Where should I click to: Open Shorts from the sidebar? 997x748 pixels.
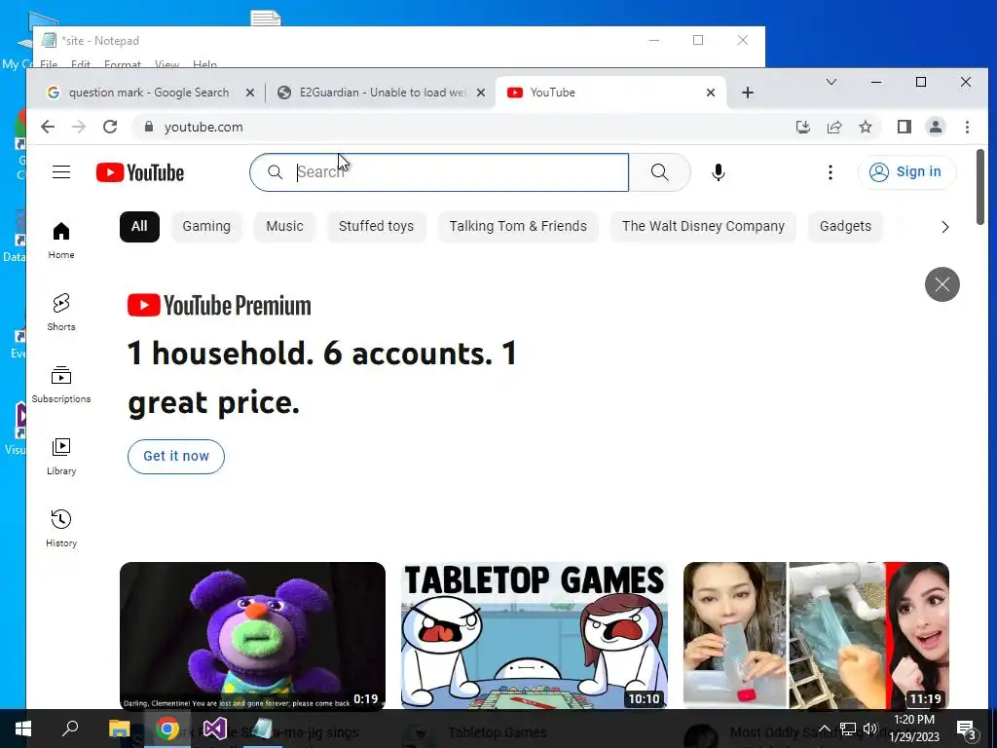[61, 313]
